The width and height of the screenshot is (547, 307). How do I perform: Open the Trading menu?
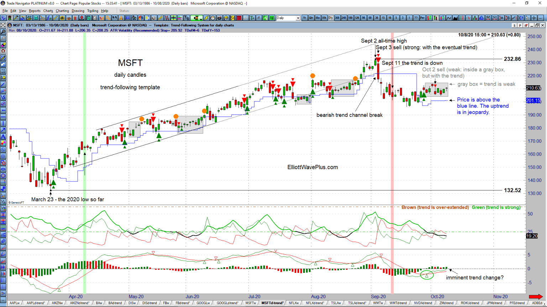pos(93,11)
